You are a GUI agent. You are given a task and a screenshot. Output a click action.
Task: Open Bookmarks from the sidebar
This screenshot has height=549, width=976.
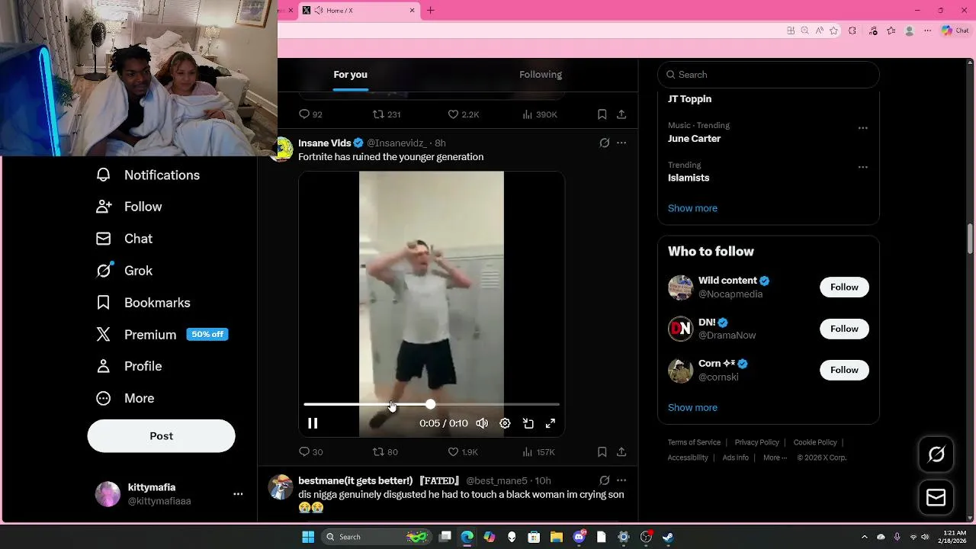[x=143, y=303]
